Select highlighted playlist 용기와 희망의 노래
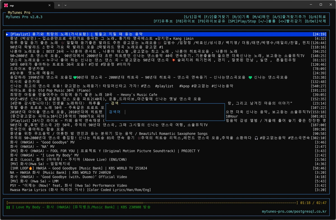The image size is (336, 220). pos(166,34)
